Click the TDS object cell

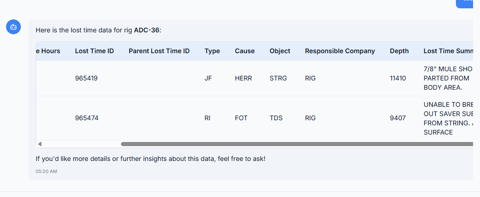tap(276, 118)
